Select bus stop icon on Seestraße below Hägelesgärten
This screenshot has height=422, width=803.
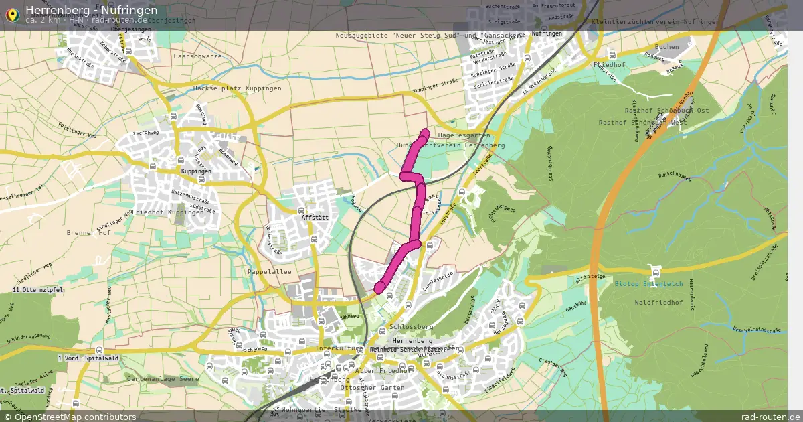tap(462, 193)
